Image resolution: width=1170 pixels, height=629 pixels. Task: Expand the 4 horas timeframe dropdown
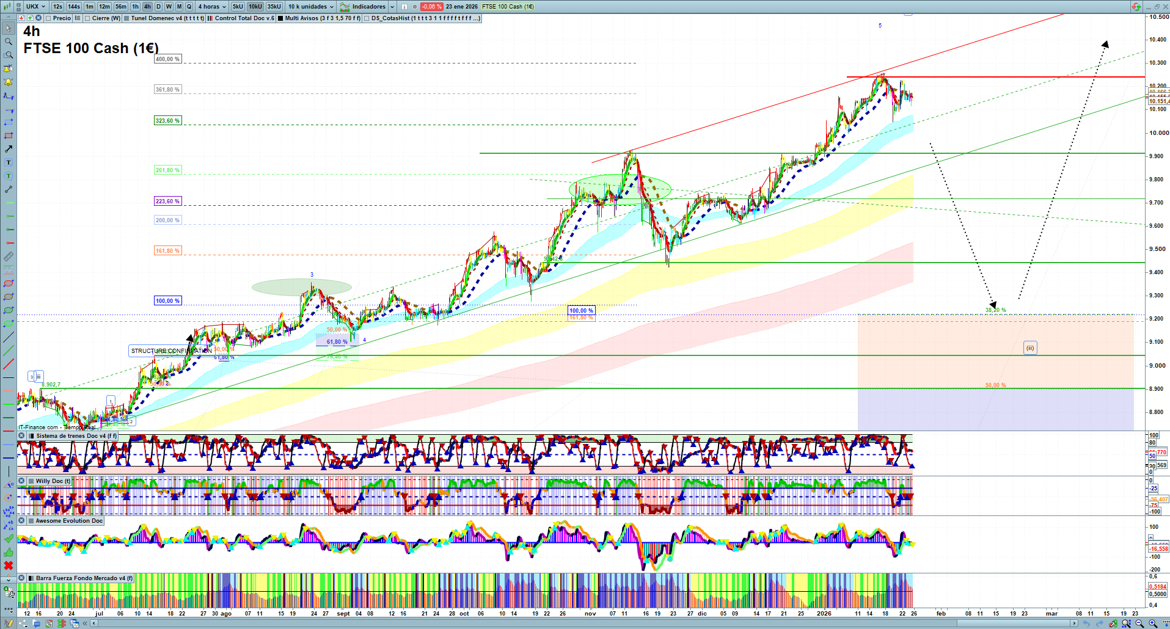211,7
